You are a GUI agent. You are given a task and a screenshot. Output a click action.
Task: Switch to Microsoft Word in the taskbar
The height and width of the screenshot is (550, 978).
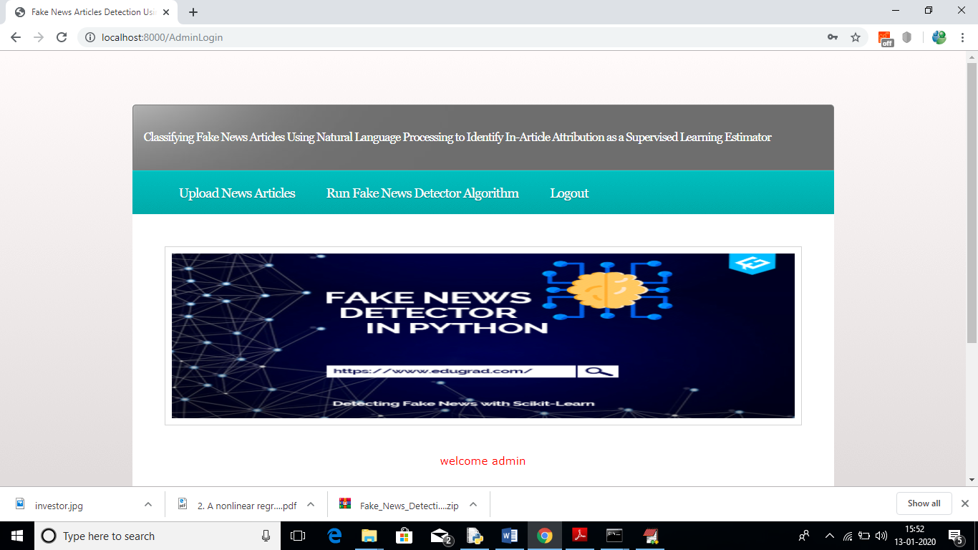pyautogui.click(x=510, y=536)
